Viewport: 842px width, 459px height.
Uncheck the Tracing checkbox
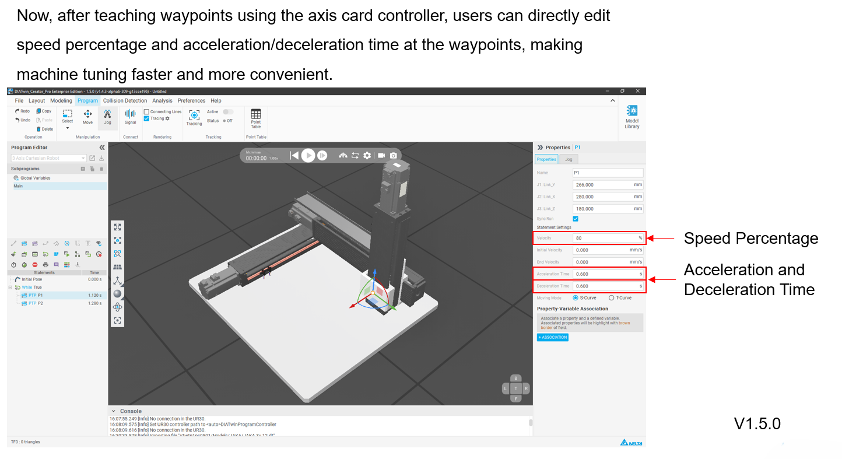tap(147, 118)
